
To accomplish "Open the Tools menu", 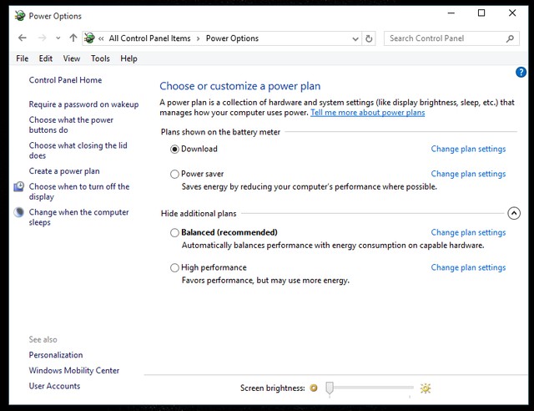I will point(100,58).
